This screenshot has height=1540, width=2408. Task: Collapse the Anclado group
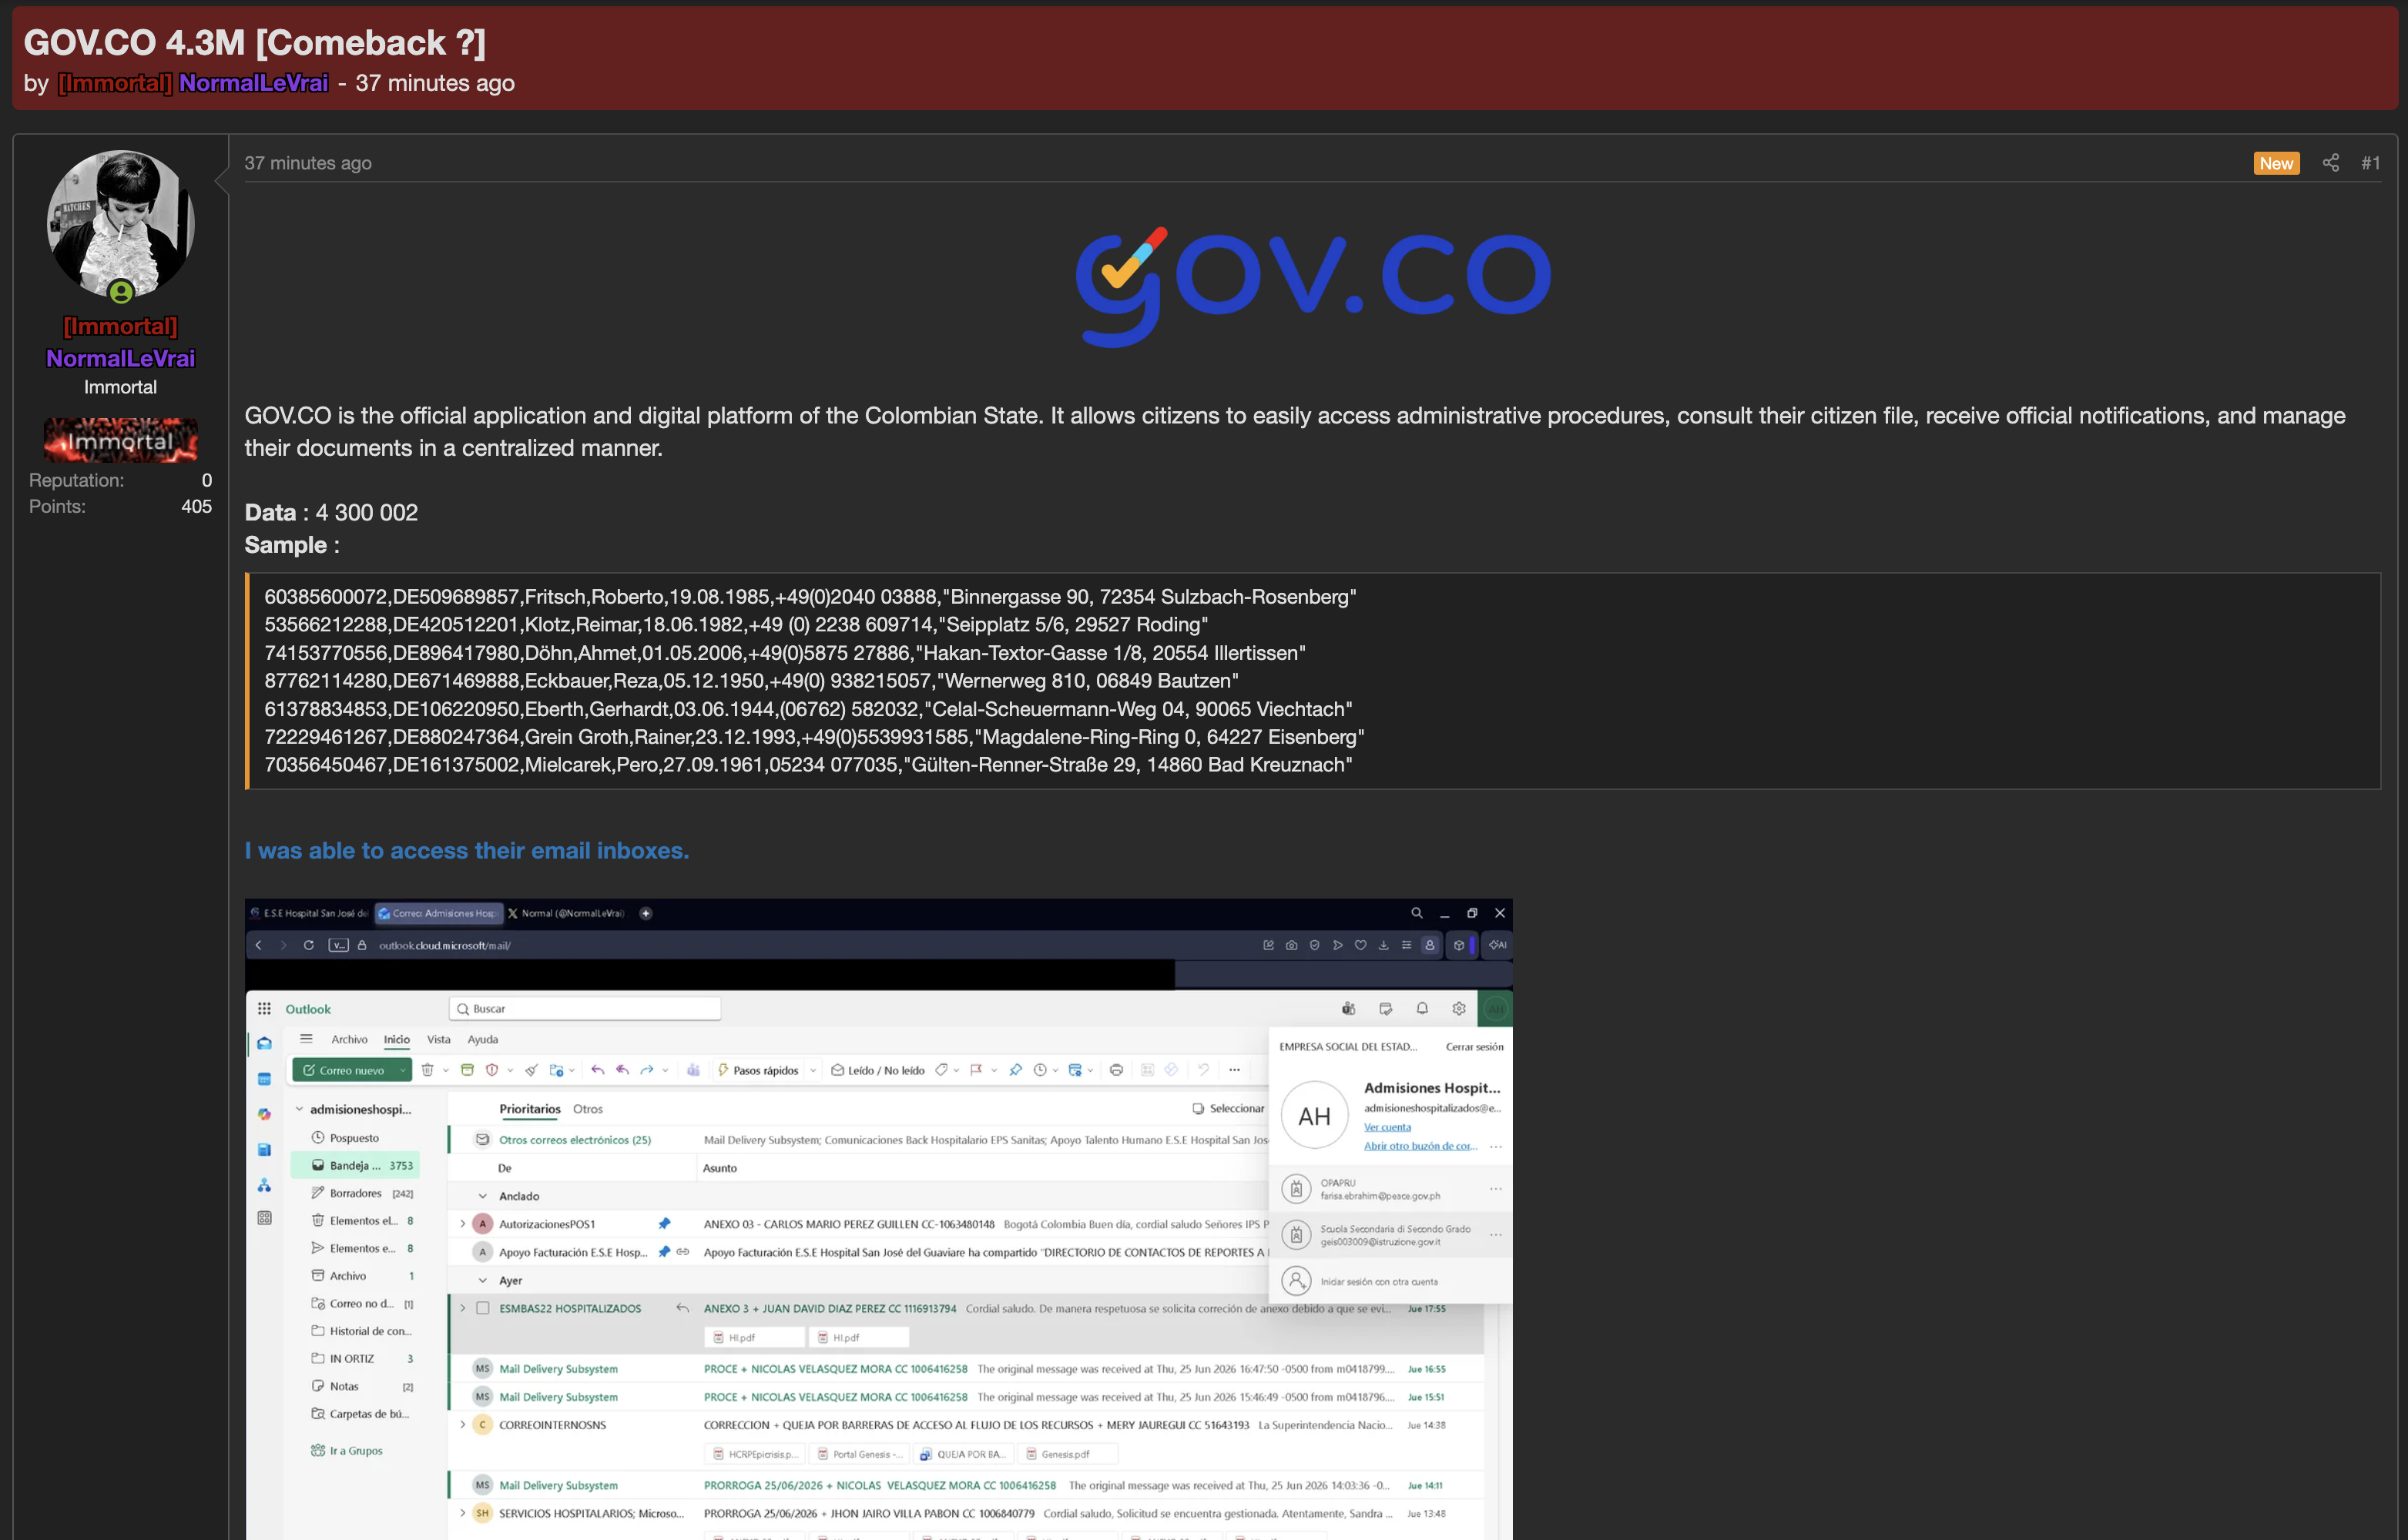click(482, 1196)
